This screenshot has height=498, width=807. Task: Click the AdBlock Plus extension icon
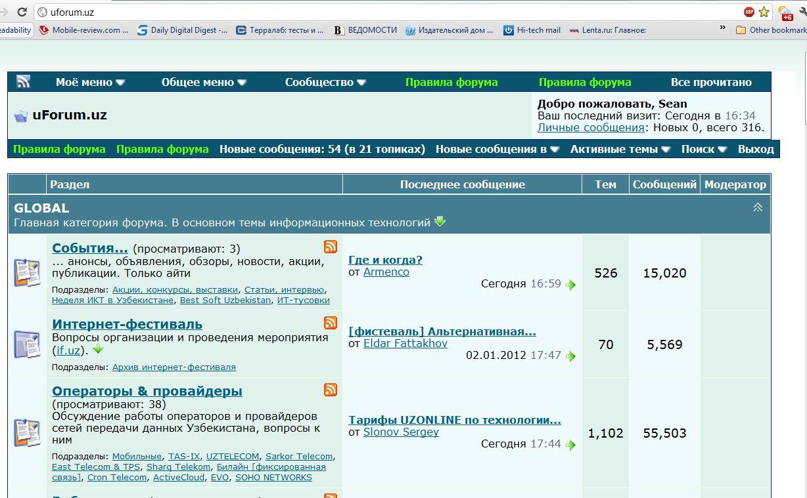pyautogui.click(x=749, y=12)
